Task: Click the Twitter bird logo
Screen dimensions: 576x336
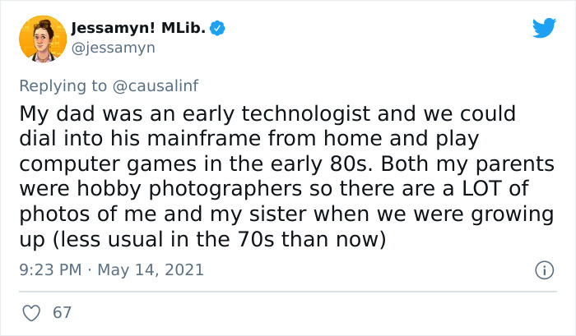Action: (x=544, y=27)
